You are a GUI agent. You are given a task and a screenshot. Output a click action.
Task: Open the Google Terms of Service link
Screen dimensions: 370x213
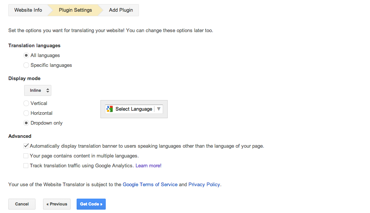tap(150, 185)
